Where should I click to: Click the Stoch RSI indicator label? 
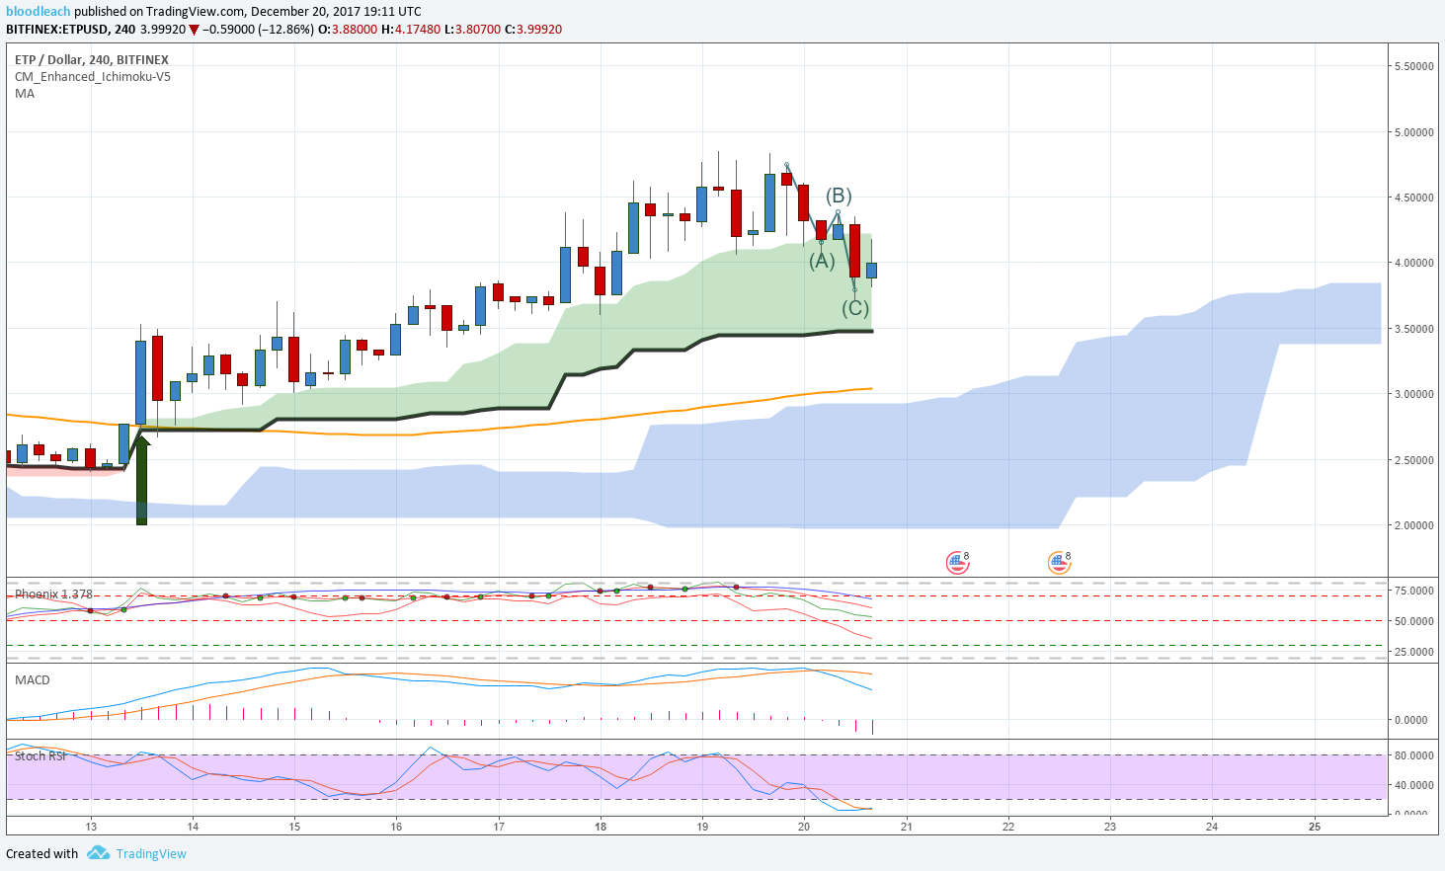click(40, 756)
